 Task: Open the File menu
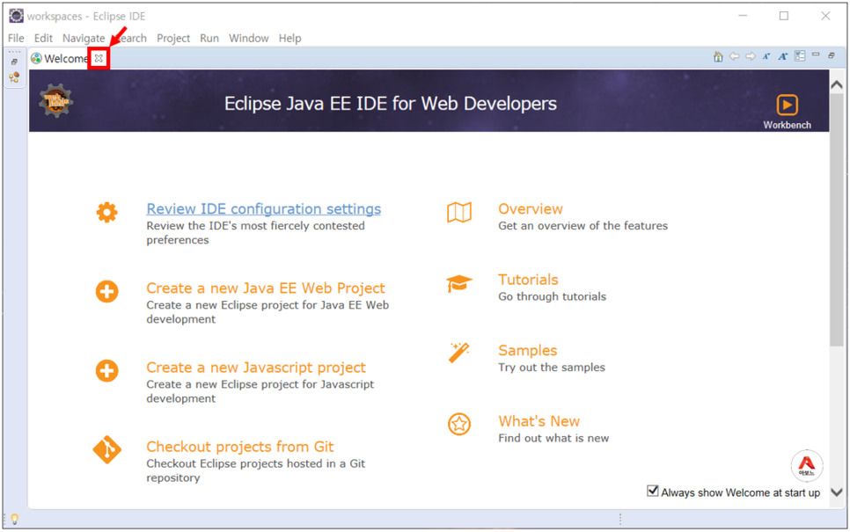coord(16,39)
